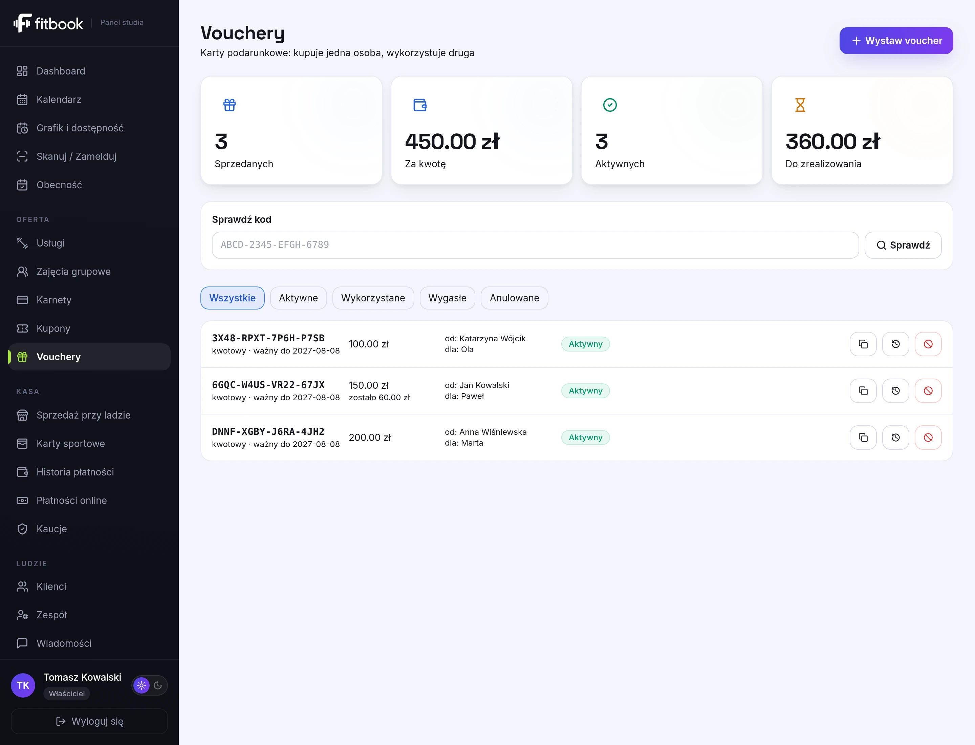Open Dashboard in sidebar

[x=89, y=71]
